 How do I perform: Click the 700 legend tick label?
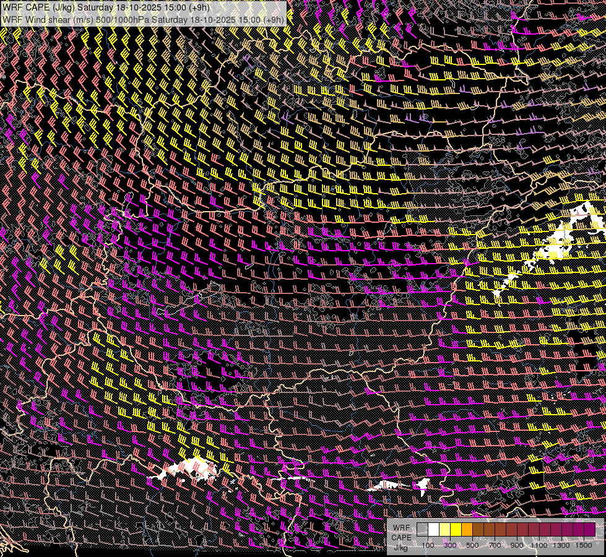pos(495,545)
